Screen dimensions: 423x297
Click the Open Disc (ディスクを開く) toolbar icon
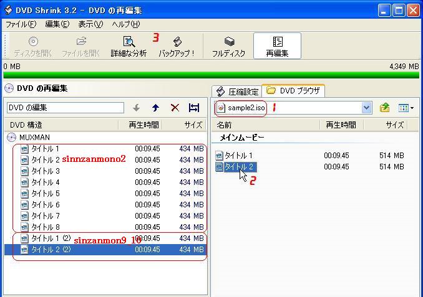33,42
